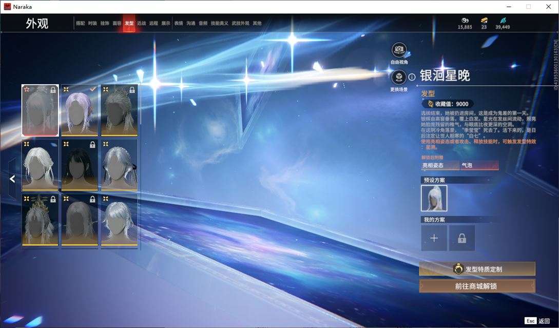559x328 pixels.
Task: Open the info icon beside 银洄星晚
Action: point(412,77)
